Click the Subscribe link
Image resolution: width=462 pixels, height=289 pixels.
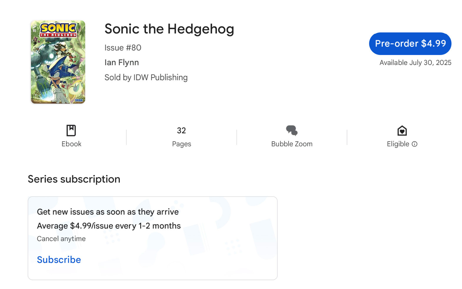[59, 260]
